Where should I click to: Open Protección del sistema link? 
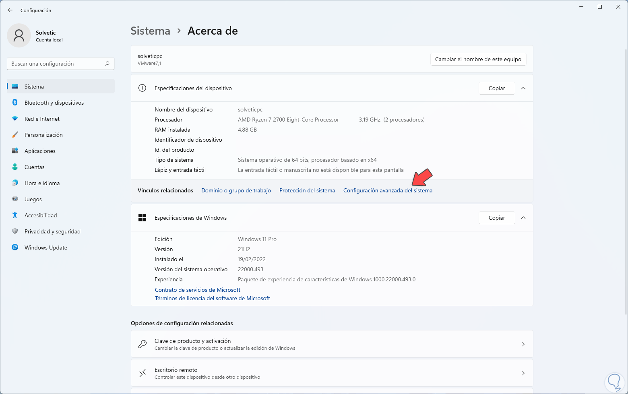click(x=307, y=190)
